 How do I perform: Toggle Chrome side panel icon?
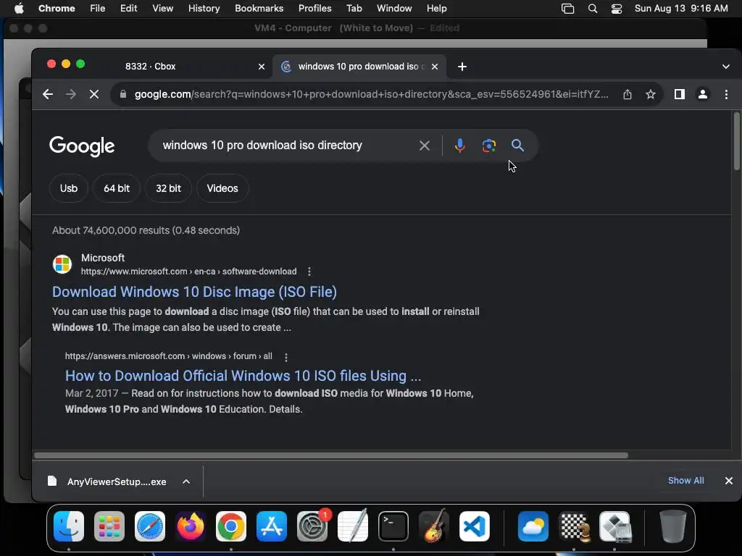click(680, 94)
